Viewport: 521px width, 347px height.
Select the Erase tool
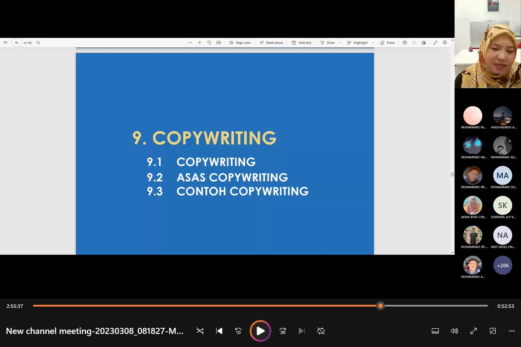pyautogui.click(x=387, y=43)
